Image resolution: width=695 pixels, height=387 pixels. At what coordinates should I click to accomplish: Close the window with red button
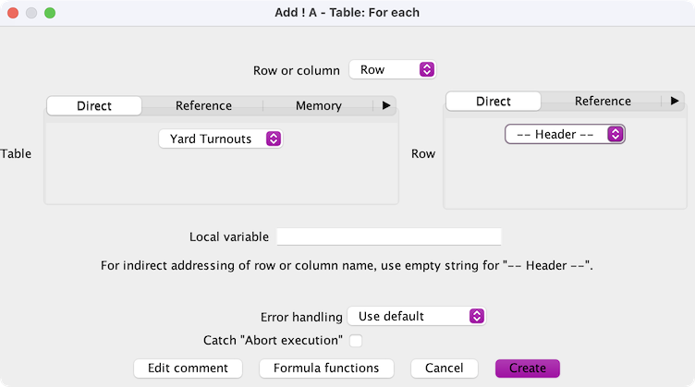pos(13,14)
